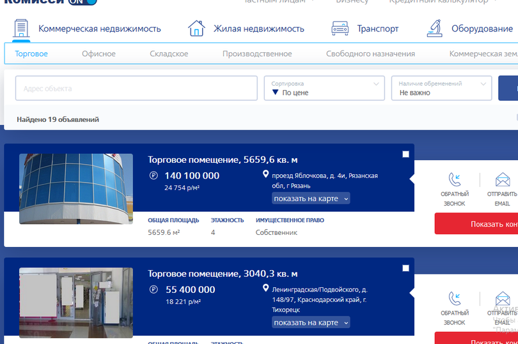Click the commercial real estate building icon
This screenshot has width=518, height=344.
pyautogui.click(x=22, y=29)
